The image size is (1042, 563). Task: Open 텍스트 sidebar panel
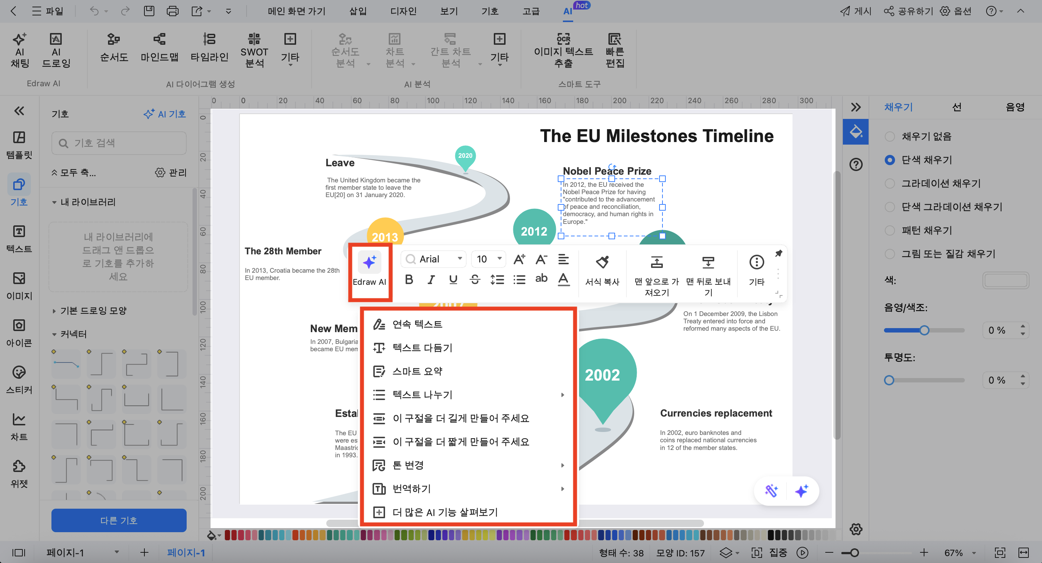pyautogui.click(x=19, y=239)
